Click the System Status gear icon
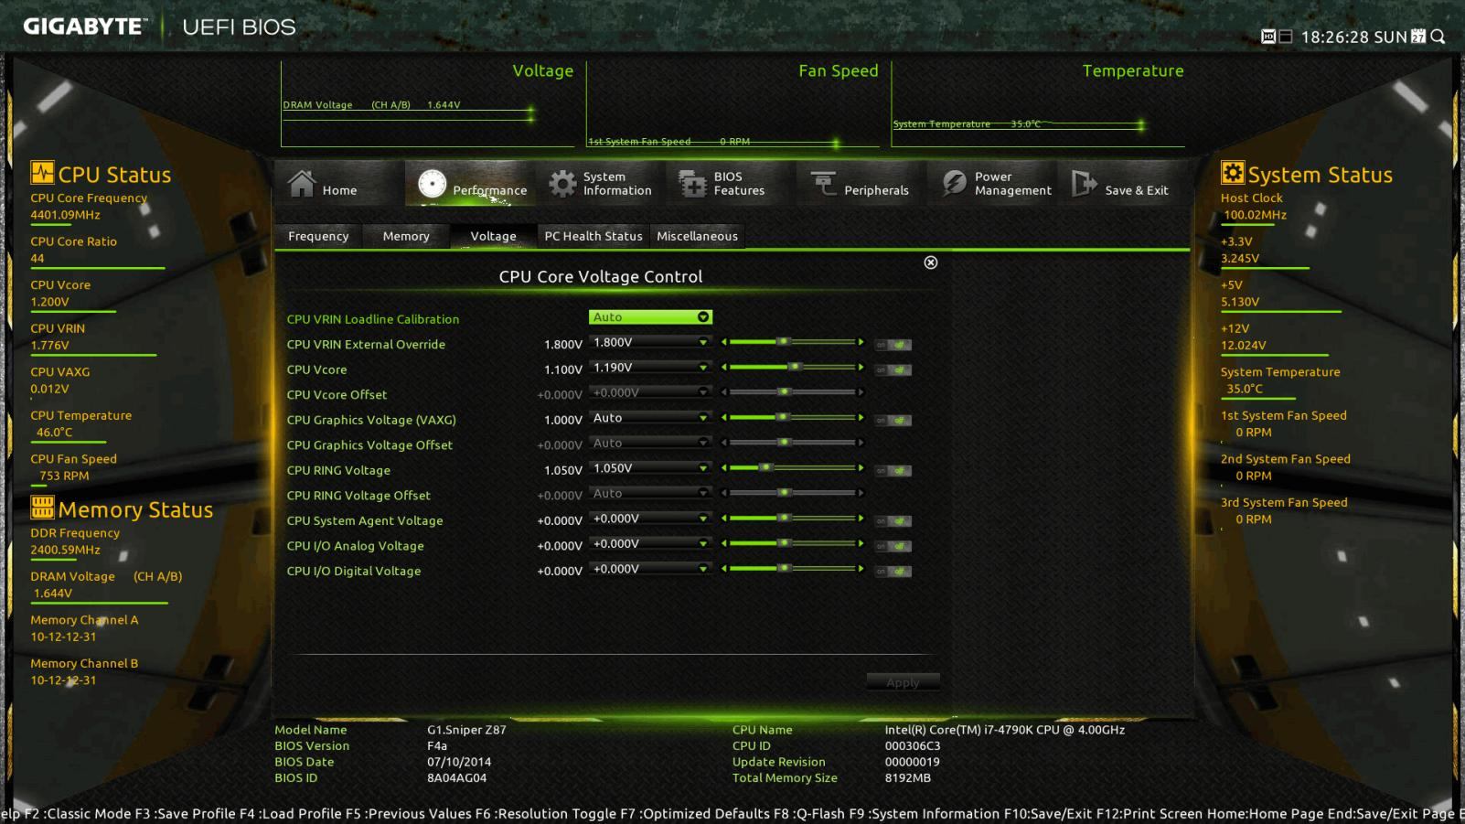The height and width of the screenshot is (824, 1465). (x=1232, y=173)
